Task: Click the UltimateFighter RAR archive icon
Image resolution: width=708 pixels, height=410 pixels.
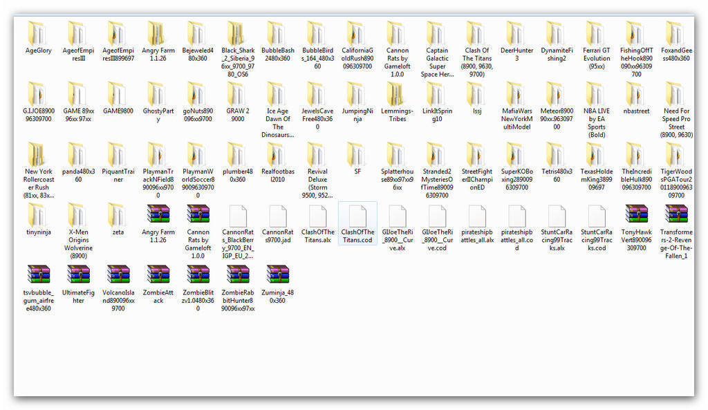Action: pyautogui.click(x=78, y=275)
